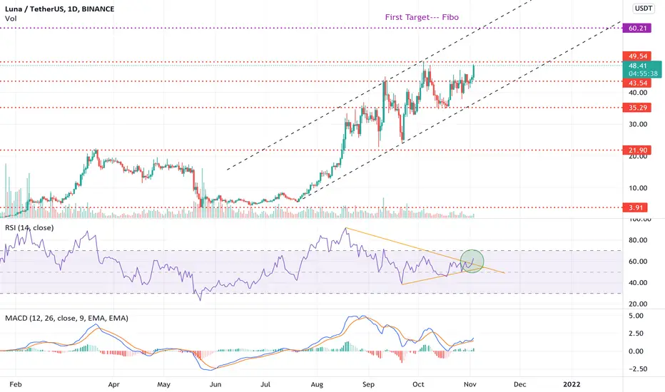
Task: Click the 43.54 red price label
Action: 636,83
